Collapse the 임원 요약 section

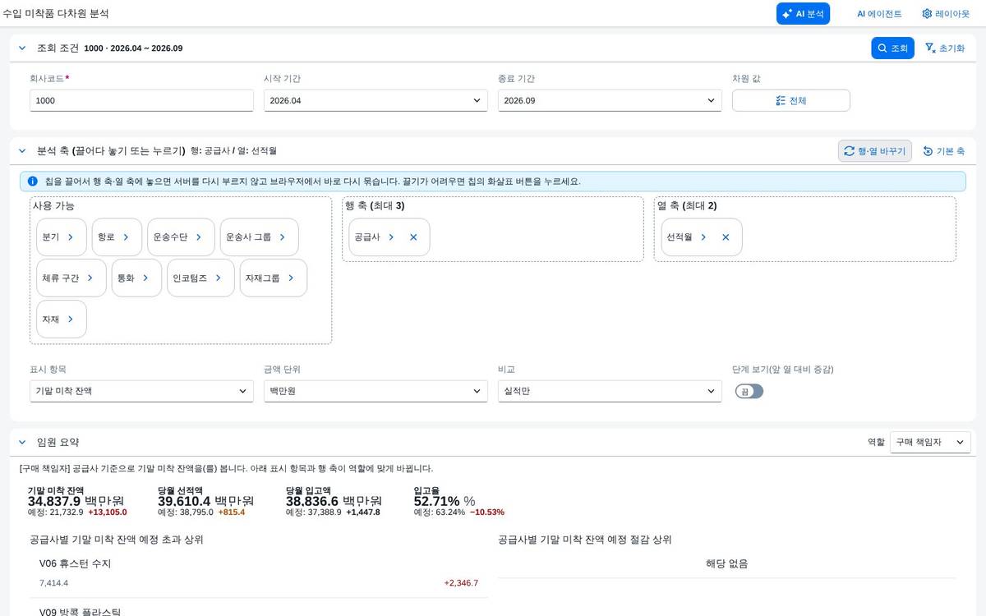[x=22, y=442]
